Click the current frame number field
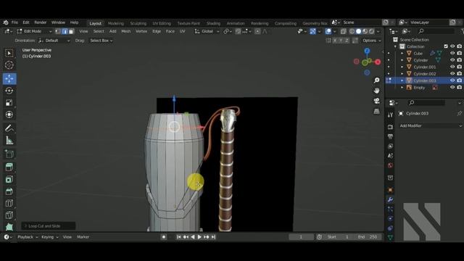 [x=301, y=237]
